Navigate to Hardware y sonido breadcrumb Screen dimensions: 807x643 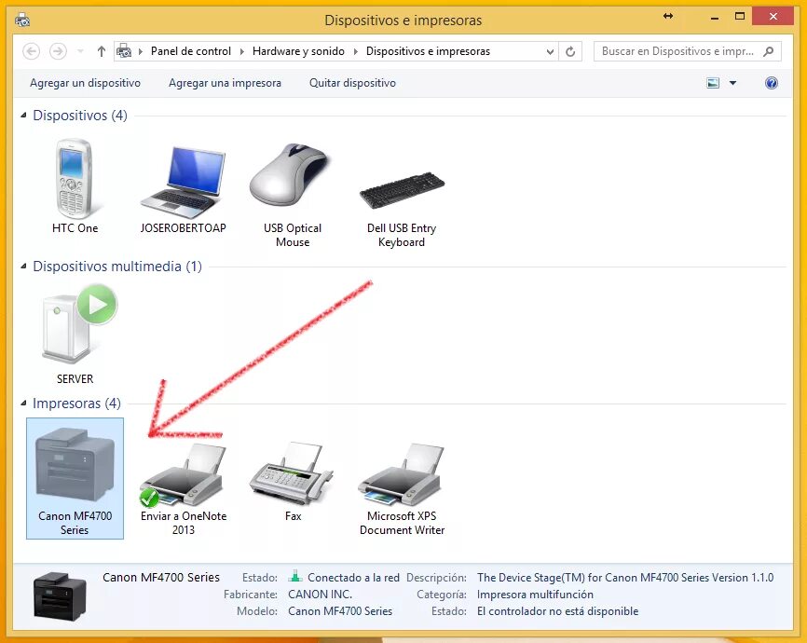point(298,51)
